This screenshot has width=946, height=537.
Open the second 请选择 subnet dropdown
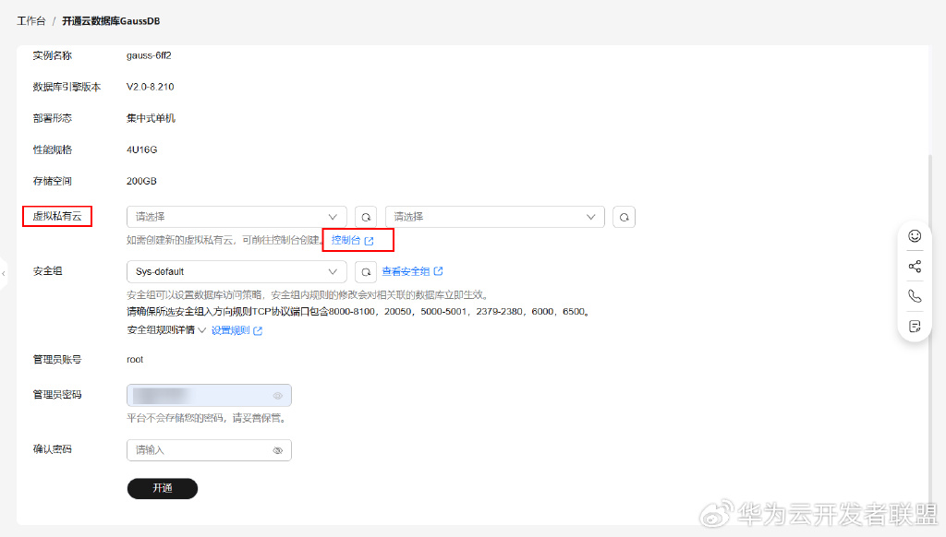(x=495, y=217)
